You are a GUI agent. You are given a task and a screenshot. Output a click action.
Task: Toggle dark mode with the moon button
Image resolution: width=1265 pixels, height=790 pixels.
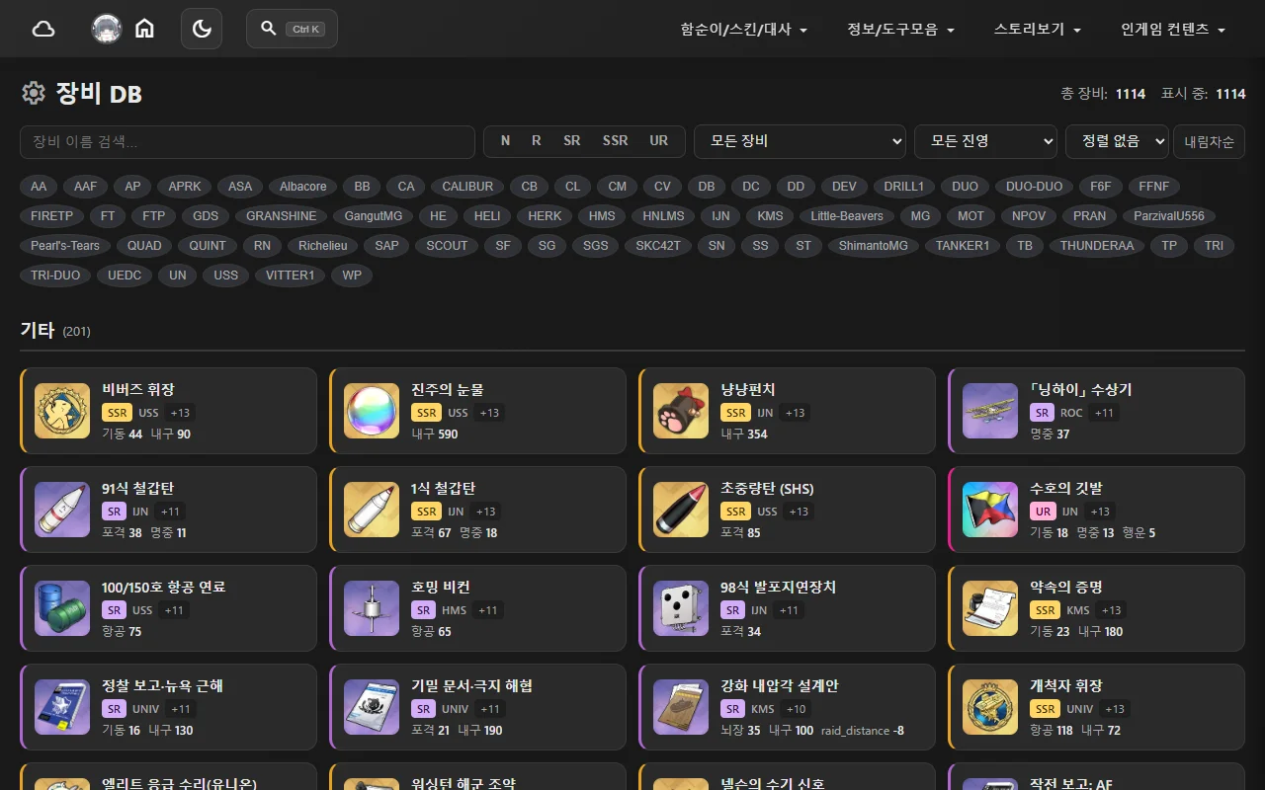202,29
